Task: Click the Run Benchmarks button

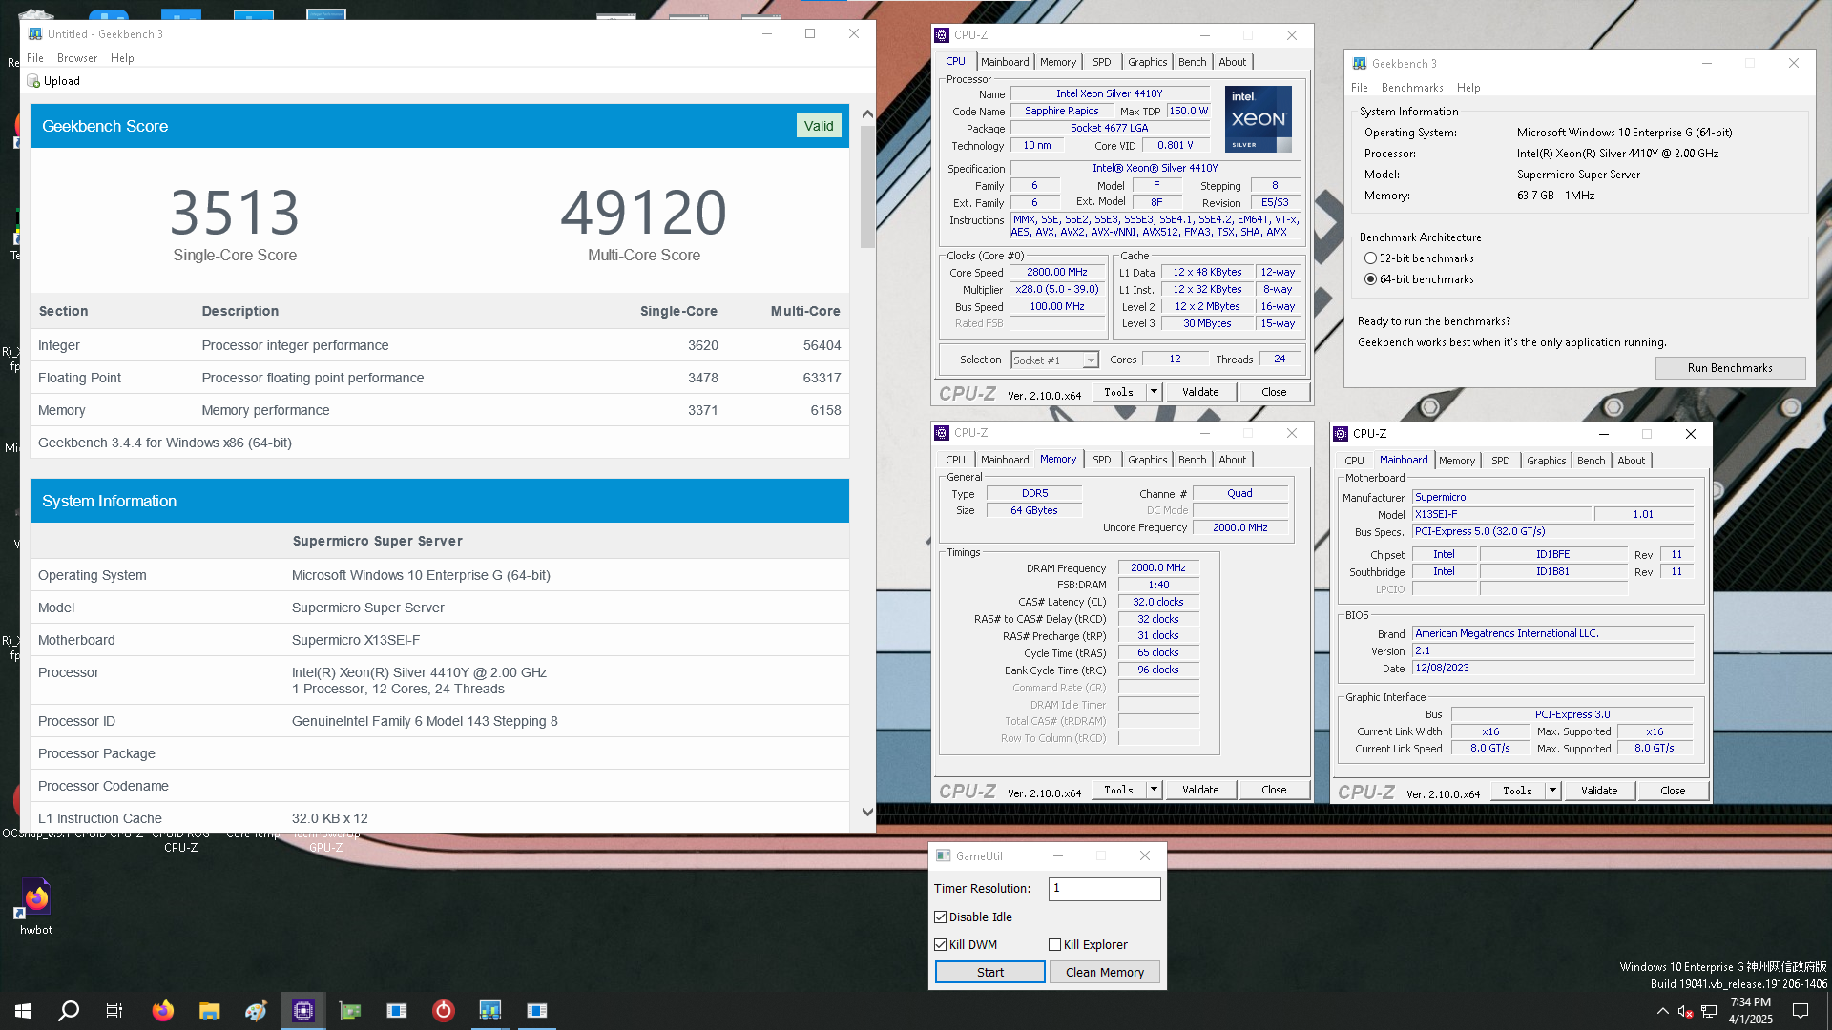Action: click(1730, 368)
